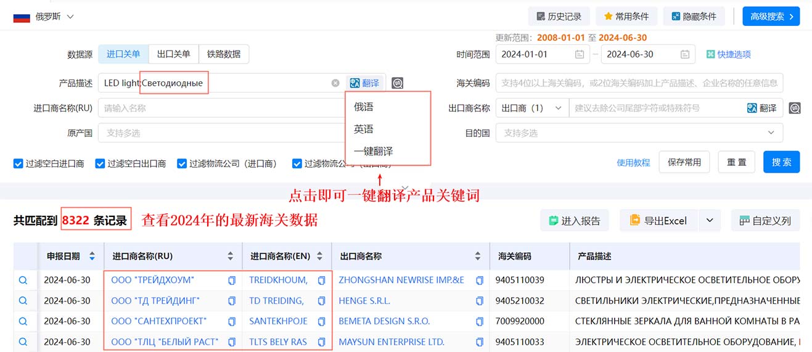Sort by 申报日期 column
Screen dimensions: 812x352
[x=92, y=256]
